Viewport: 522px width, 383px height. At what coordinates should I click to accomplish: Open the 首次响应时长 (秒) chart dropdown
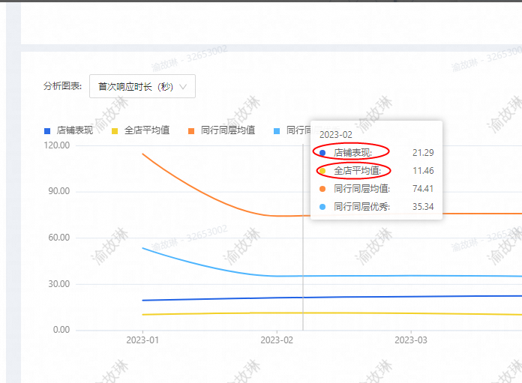pos(142,86)
